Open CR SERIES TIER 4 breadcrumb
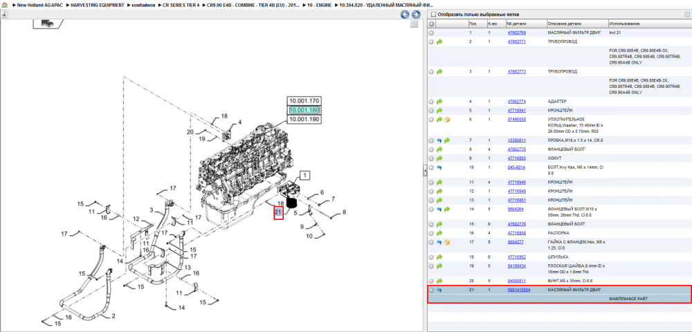692x332 pixels. coord(181,4)
